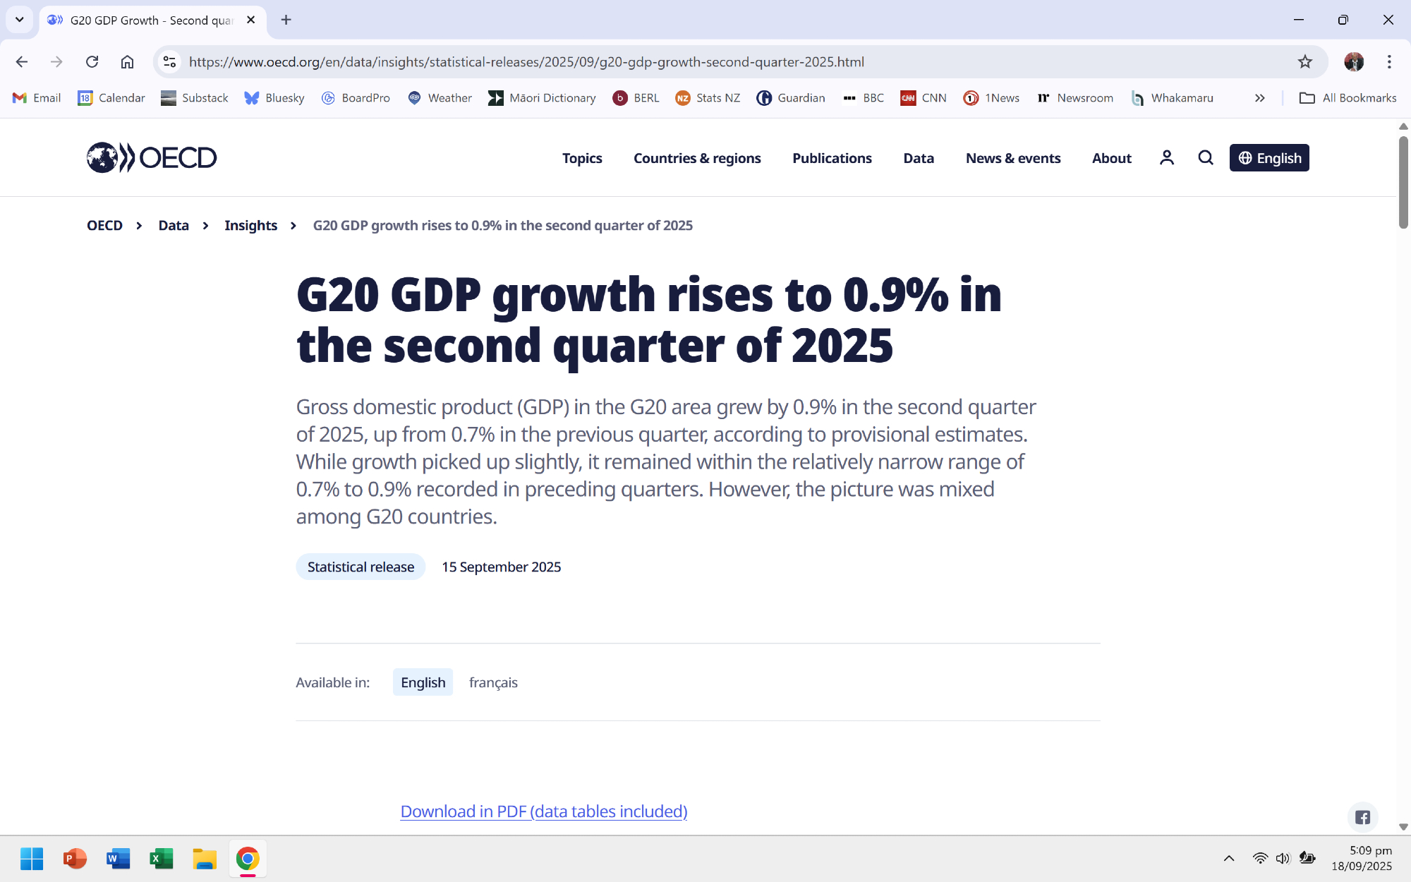The image size is (1411, 882).
Task: Click the page vertical scrollbar thumb
Action: [x=1403, y=182]
